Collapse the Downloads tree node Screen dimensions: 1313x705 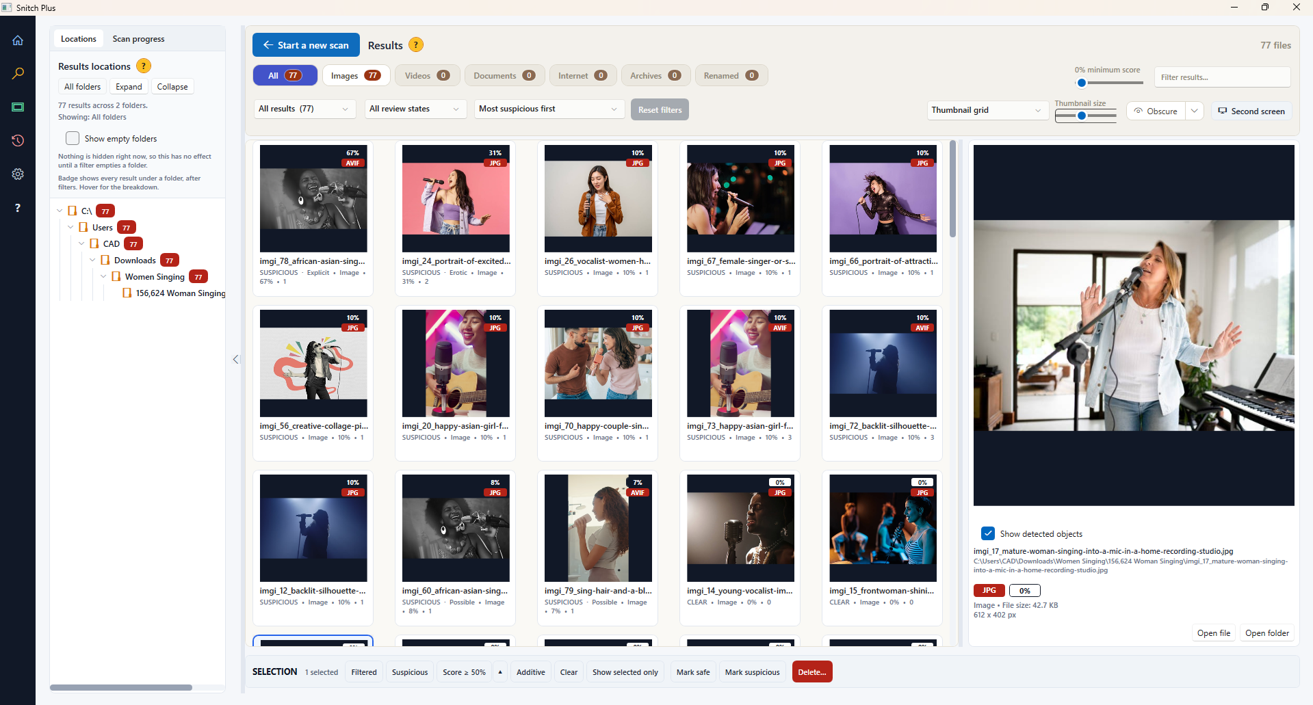pyautogui.click(x=92, y=260)
